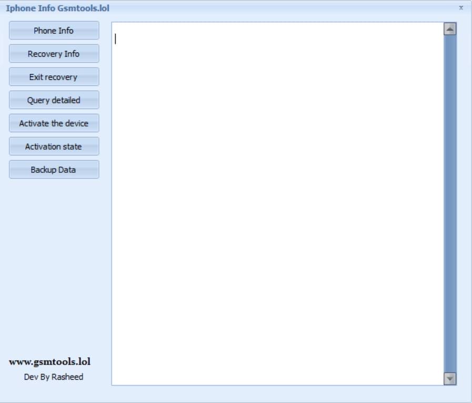472x403 pixels.
Task: Place cursor at first line of output box
Action: click(x=210, y=38)
